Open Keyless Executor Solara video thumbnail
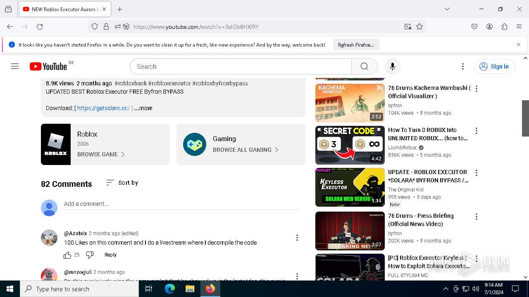Screen dimensions: 529x297 (350, 187)
